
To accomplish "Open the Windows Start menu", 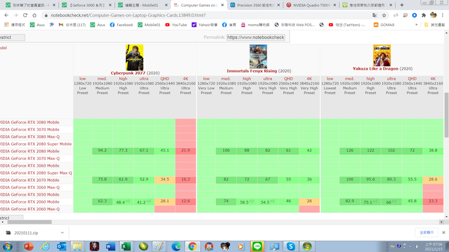I will coord(7,246).
